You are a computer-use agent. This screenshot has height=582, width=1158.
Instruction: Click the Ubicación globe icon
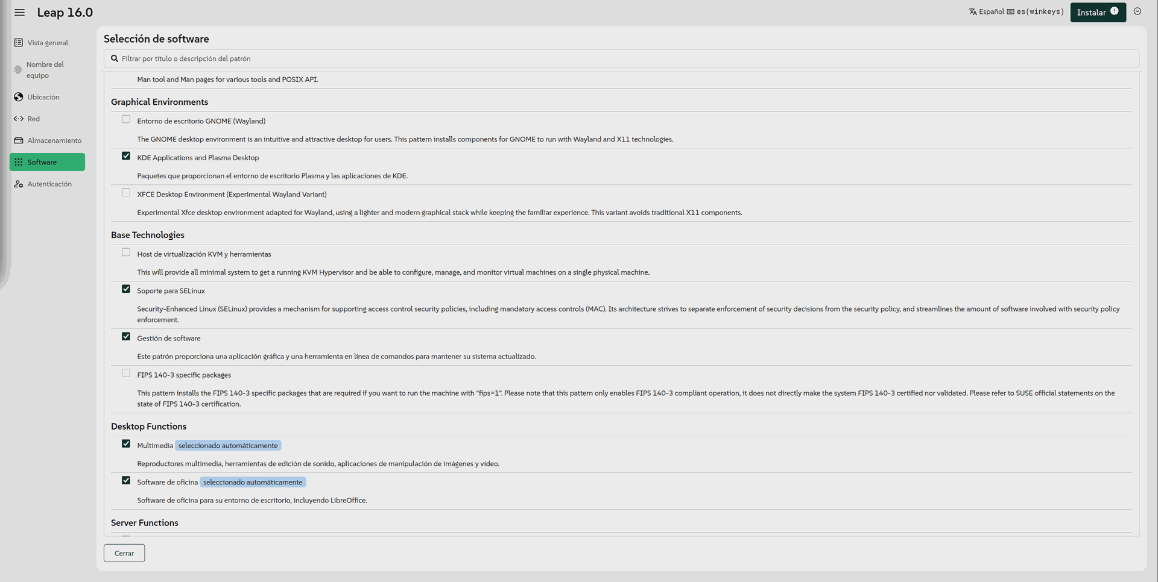coord(19,97)
